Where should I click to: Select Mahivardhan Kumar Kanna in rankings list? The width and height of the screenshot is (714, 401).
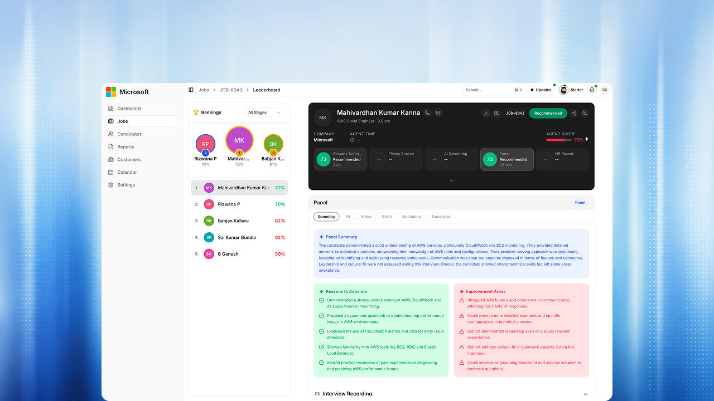click(239, 188)
